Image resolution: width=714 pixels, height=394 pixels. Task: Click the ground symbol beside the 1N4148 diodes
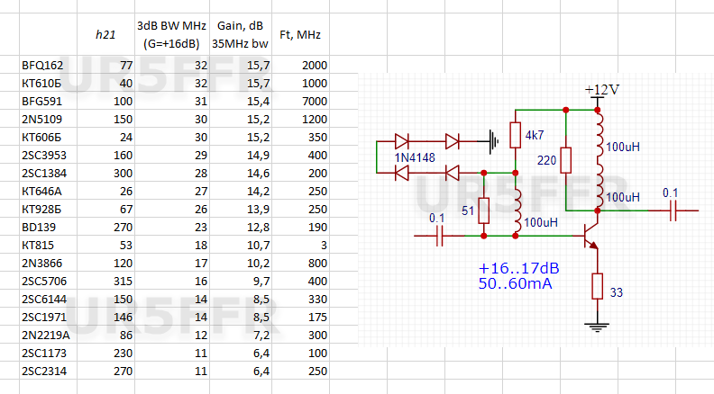pyautogui.click(x=494, y=142)
